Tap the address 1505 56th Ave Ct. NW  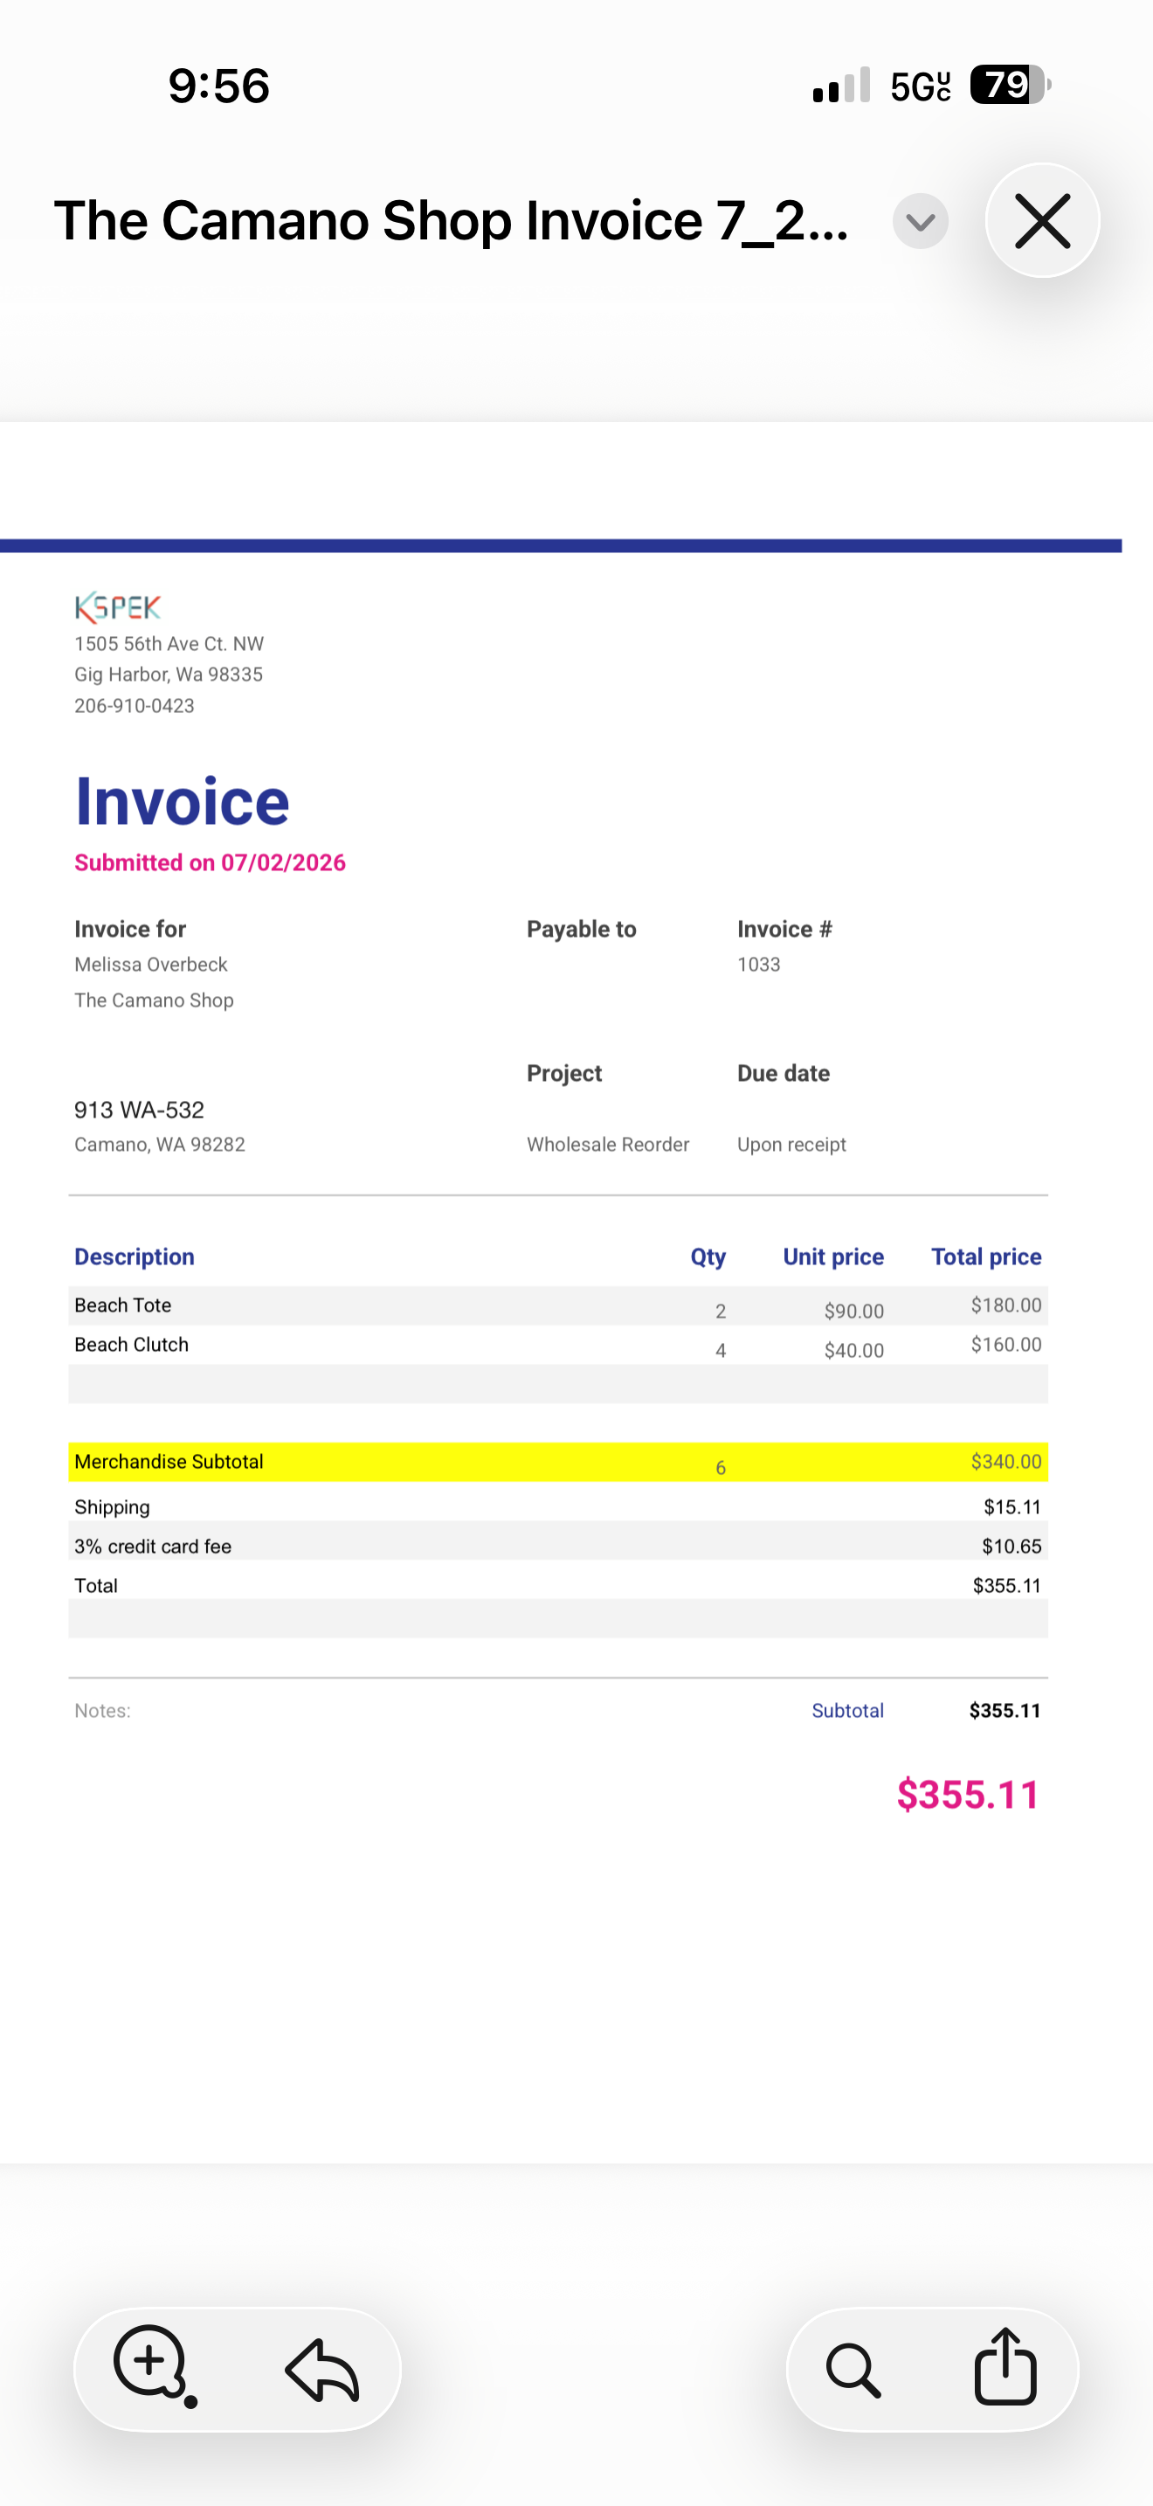click(x=169, y=644)
